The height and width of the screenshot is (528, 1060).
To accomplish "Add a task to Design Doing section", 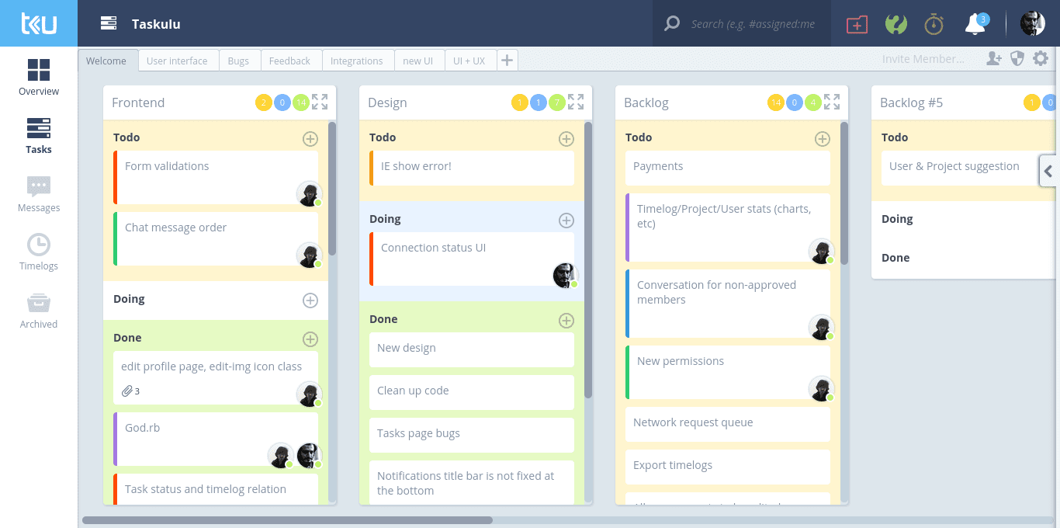I will pyautogui.click(x=566, y=221).
